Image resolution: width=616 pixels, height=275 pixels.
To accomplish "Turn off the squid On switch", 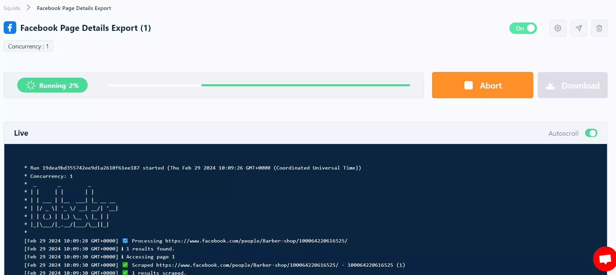I will click(523, 28).
